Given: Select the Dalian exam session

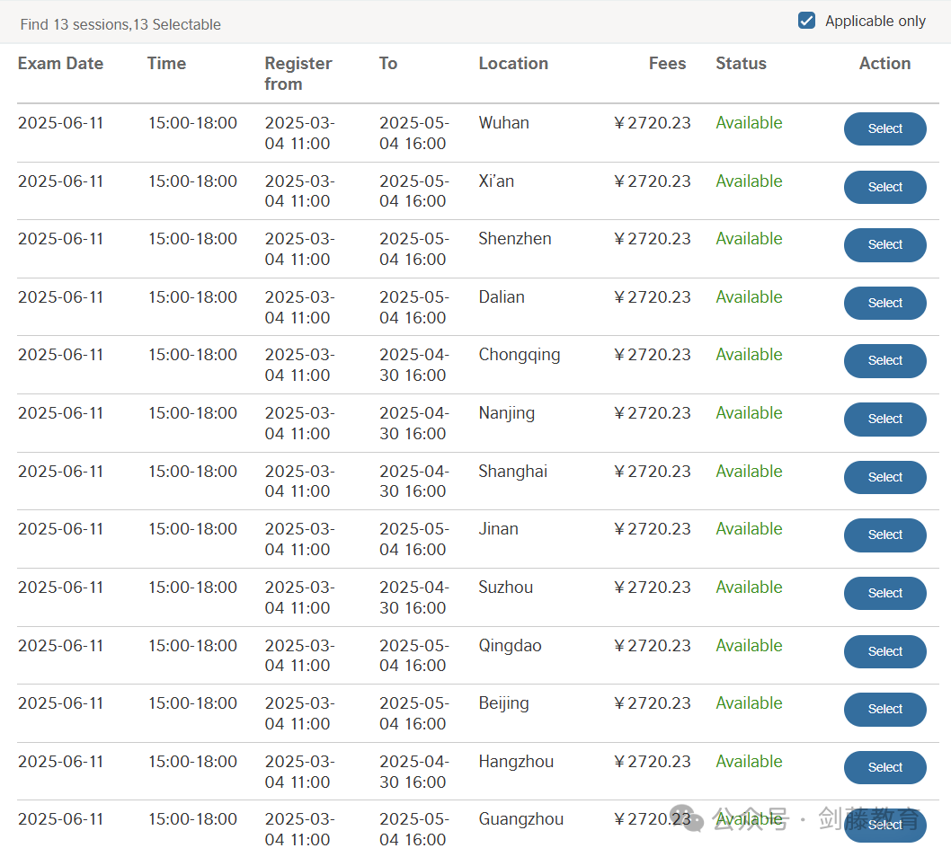Looking at the screenshot, I should coord(884,303).
